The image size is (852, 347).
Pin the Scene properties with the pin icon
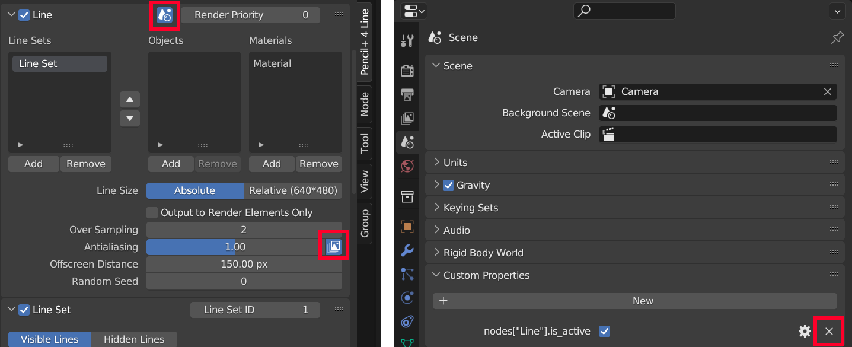[837, 38]
